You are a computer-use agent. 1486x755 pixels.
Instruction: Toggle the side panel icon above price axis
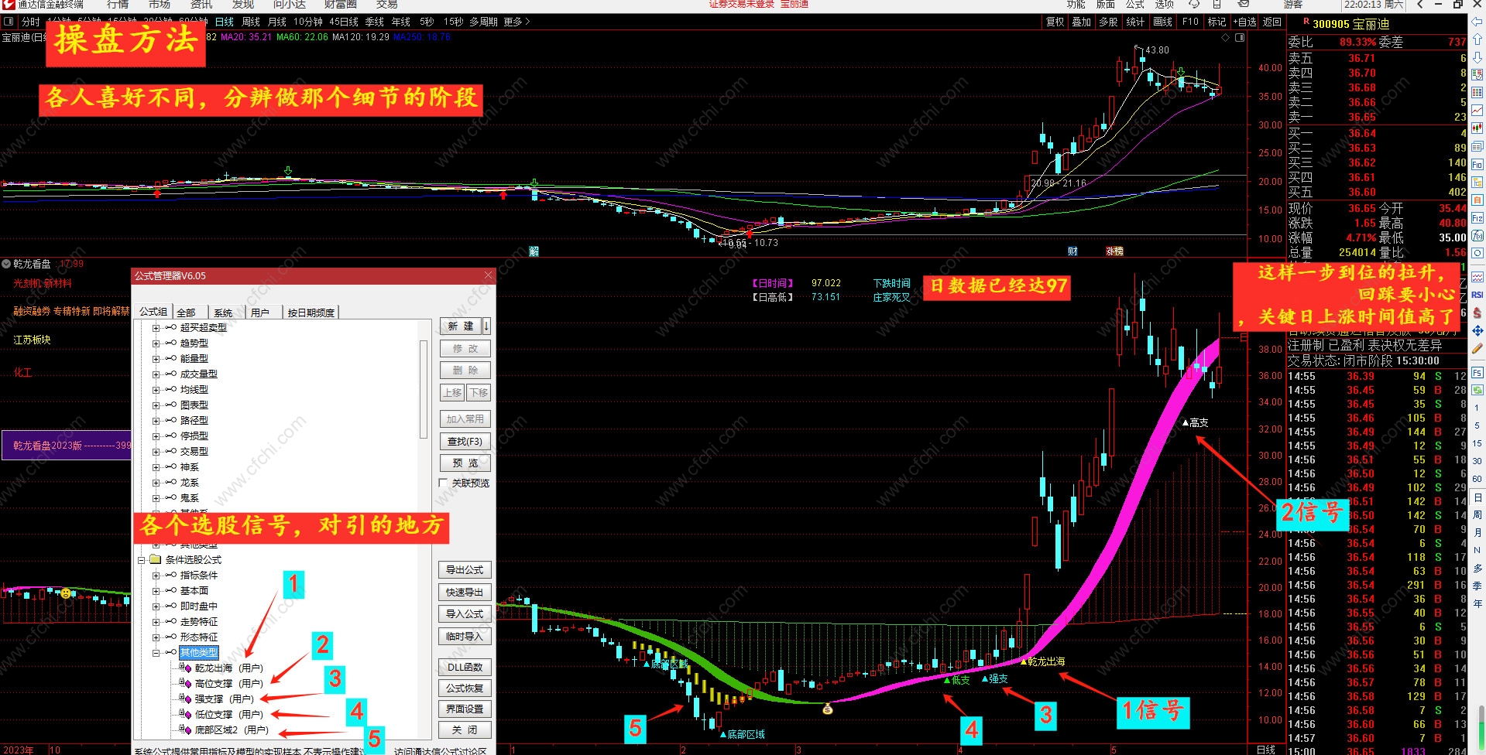coord(1240,37)
